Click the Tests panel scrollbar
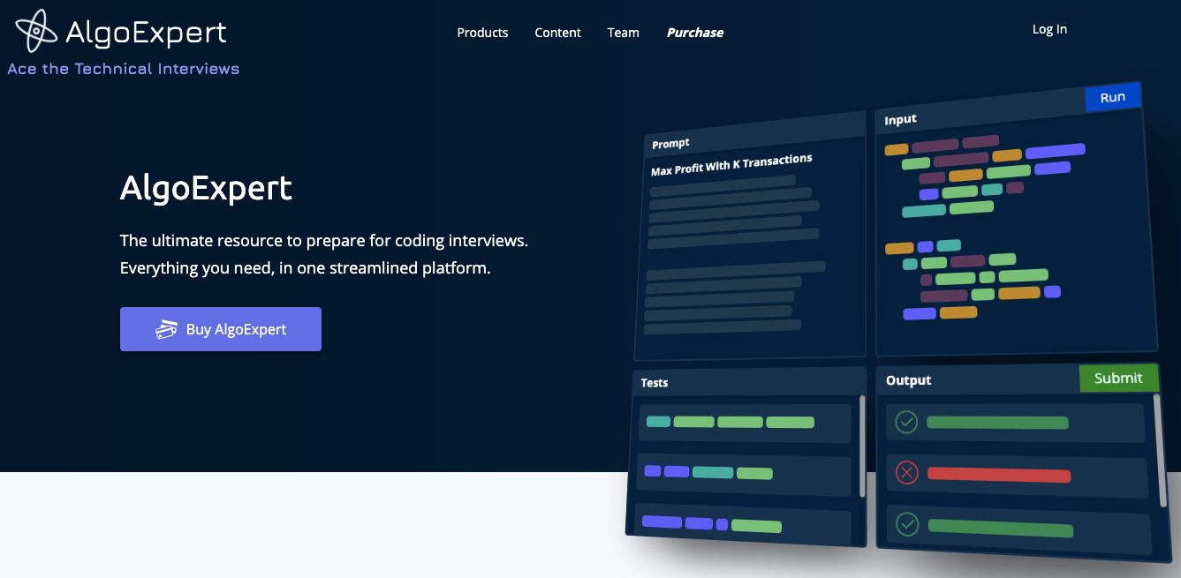 pyautogui.click(x=862, y=446)
